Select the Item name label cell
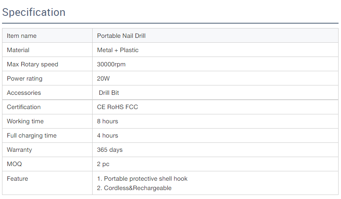The width and height of the screenshot is (341, 199). [x=47, y=35]
